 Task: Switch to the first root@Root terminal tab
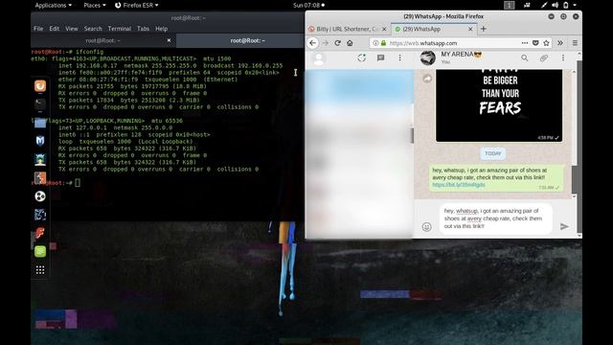pyautogui.click(x=103, y=40)
